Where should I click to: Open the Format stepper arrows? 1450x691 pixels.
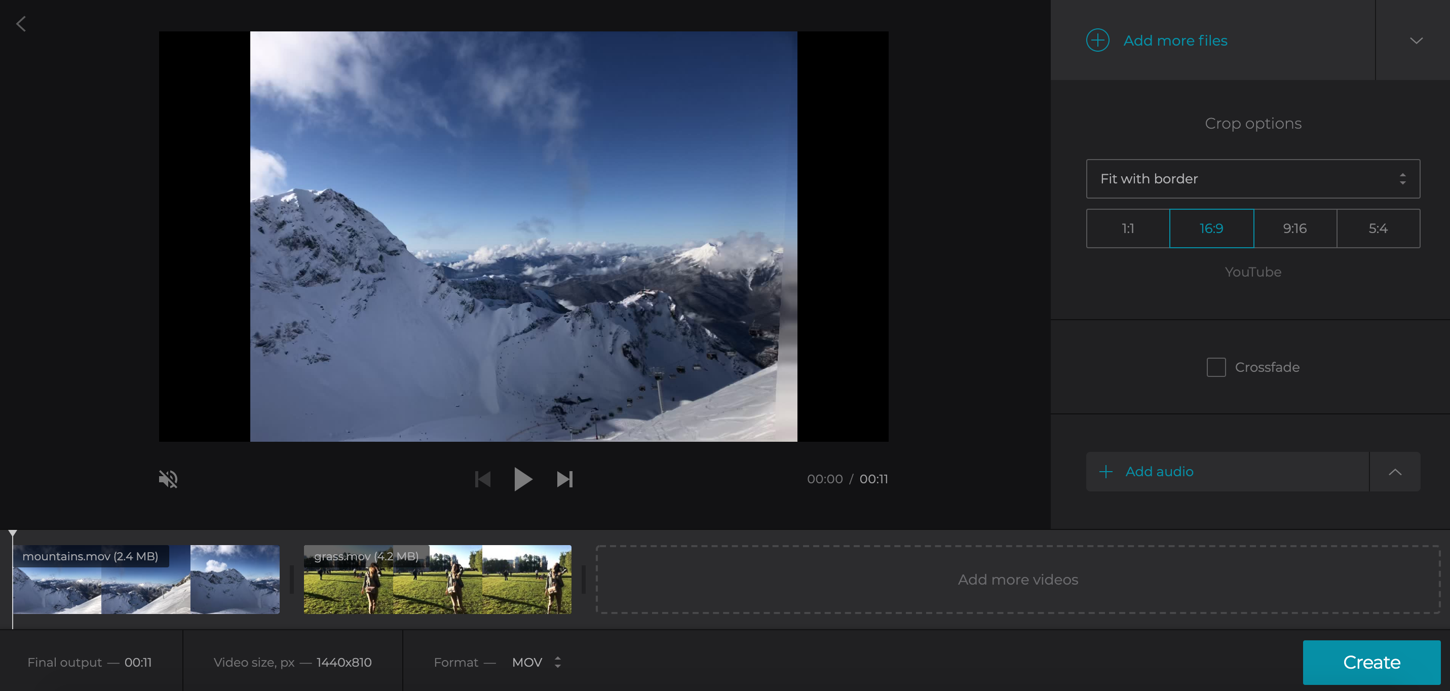[x=558, y=662]
